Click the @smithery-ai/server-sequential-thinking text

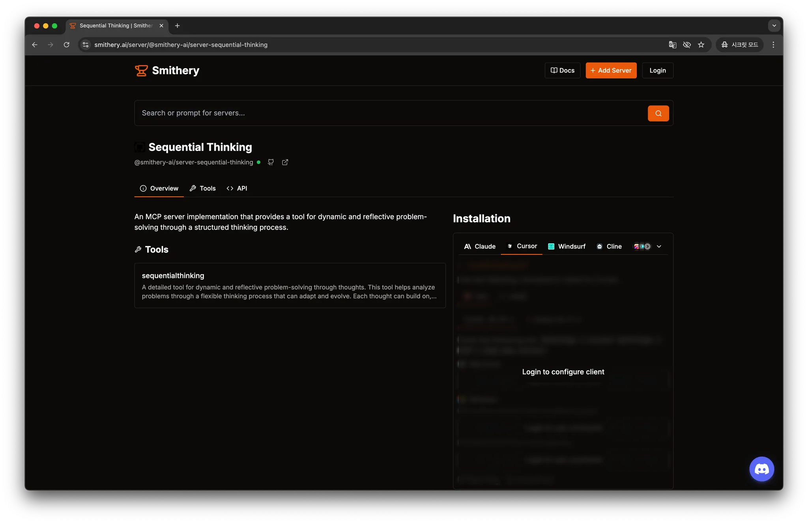194,162
